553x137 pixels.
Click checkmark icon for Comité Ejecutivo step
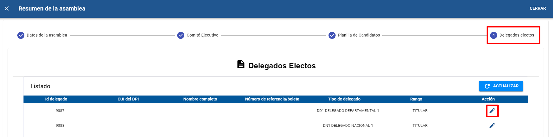181,35
